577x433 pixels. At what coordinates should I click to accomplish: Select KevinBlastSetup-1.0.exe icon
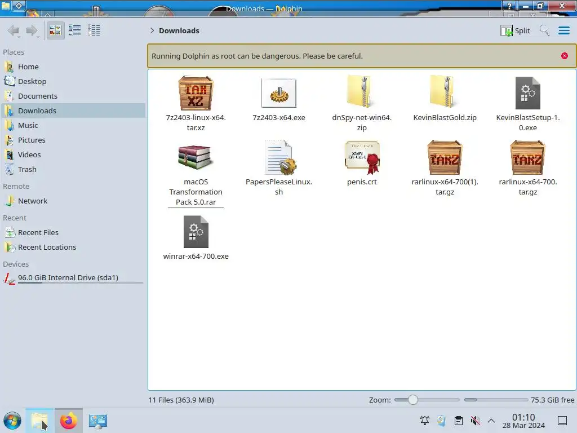click(x=527, y=93)
